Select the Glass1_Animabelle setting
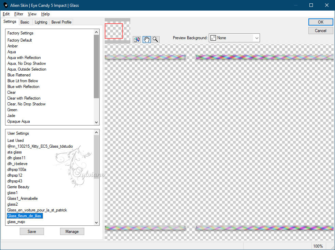The height and width of the screenshot is (250, 335). (x=23, y=198)
